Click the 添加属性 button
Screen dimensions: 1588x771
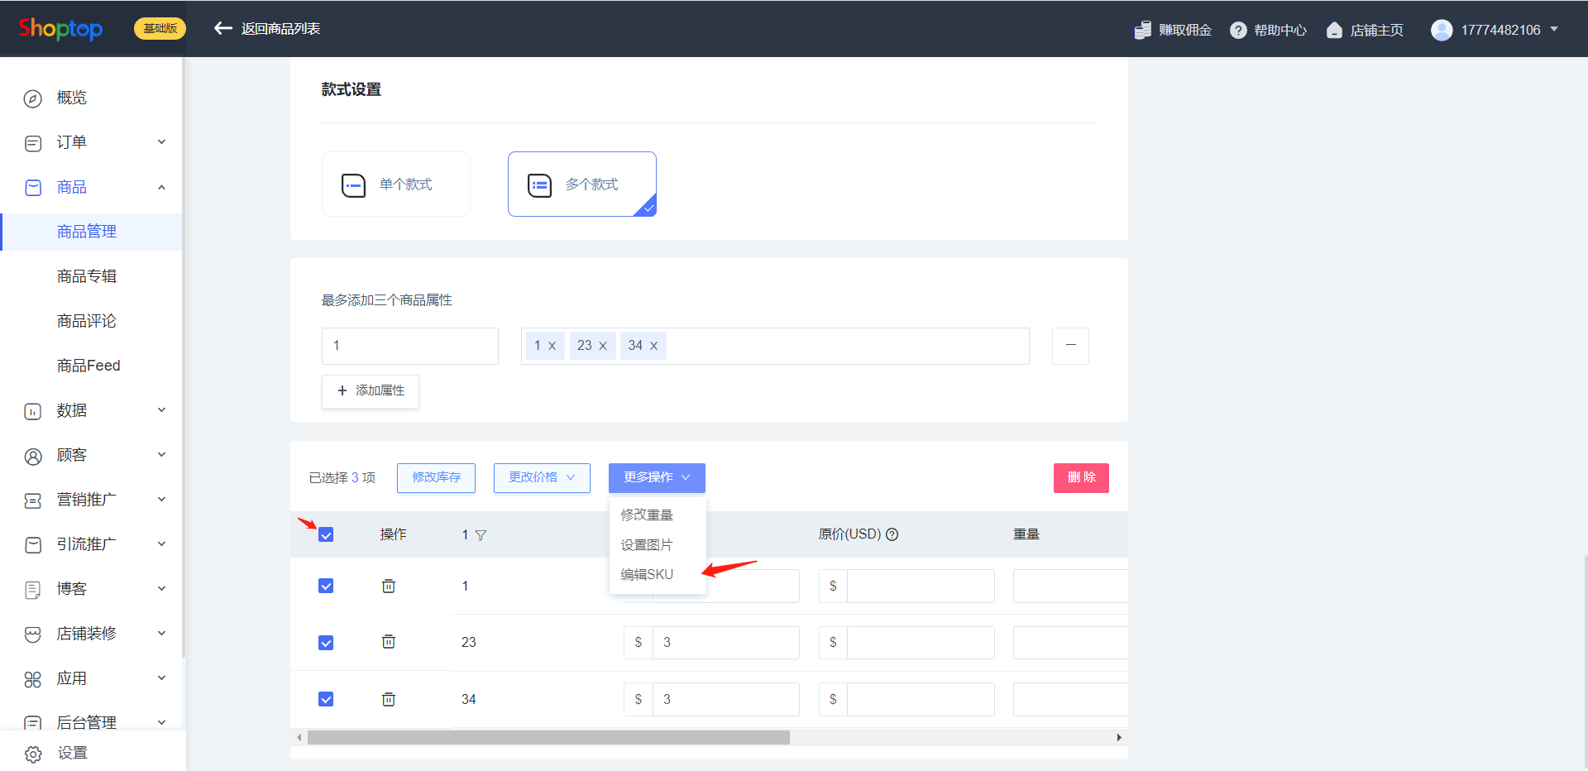click(371, 390)
